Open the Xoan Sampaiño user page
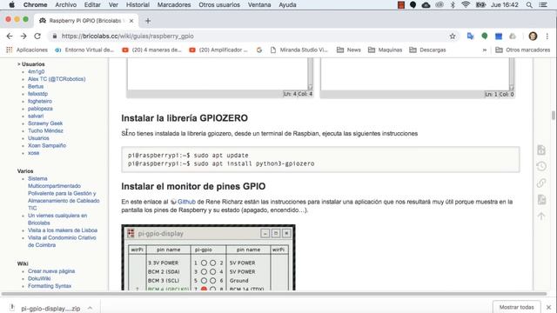Image resolution: width=557 pixels, height=313 pixels. click(x=47, y=145)
